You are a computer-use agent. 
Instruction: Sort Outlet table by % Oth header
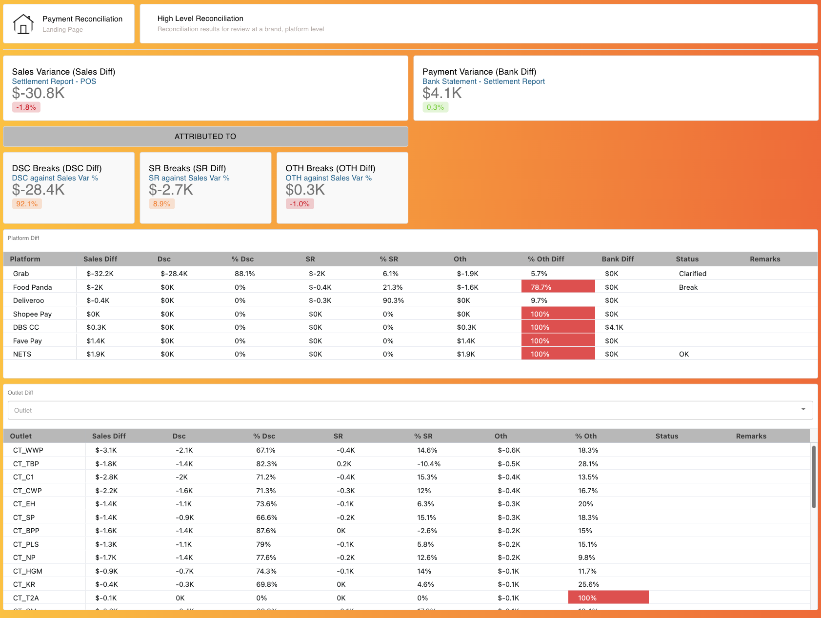pyautogui.click(x=585, y=436)
